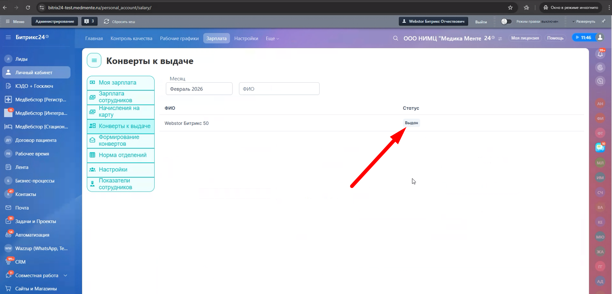The image size is (612, 294).
Task: Bookmark this page with star icon
Action: [x=510, y=7]
